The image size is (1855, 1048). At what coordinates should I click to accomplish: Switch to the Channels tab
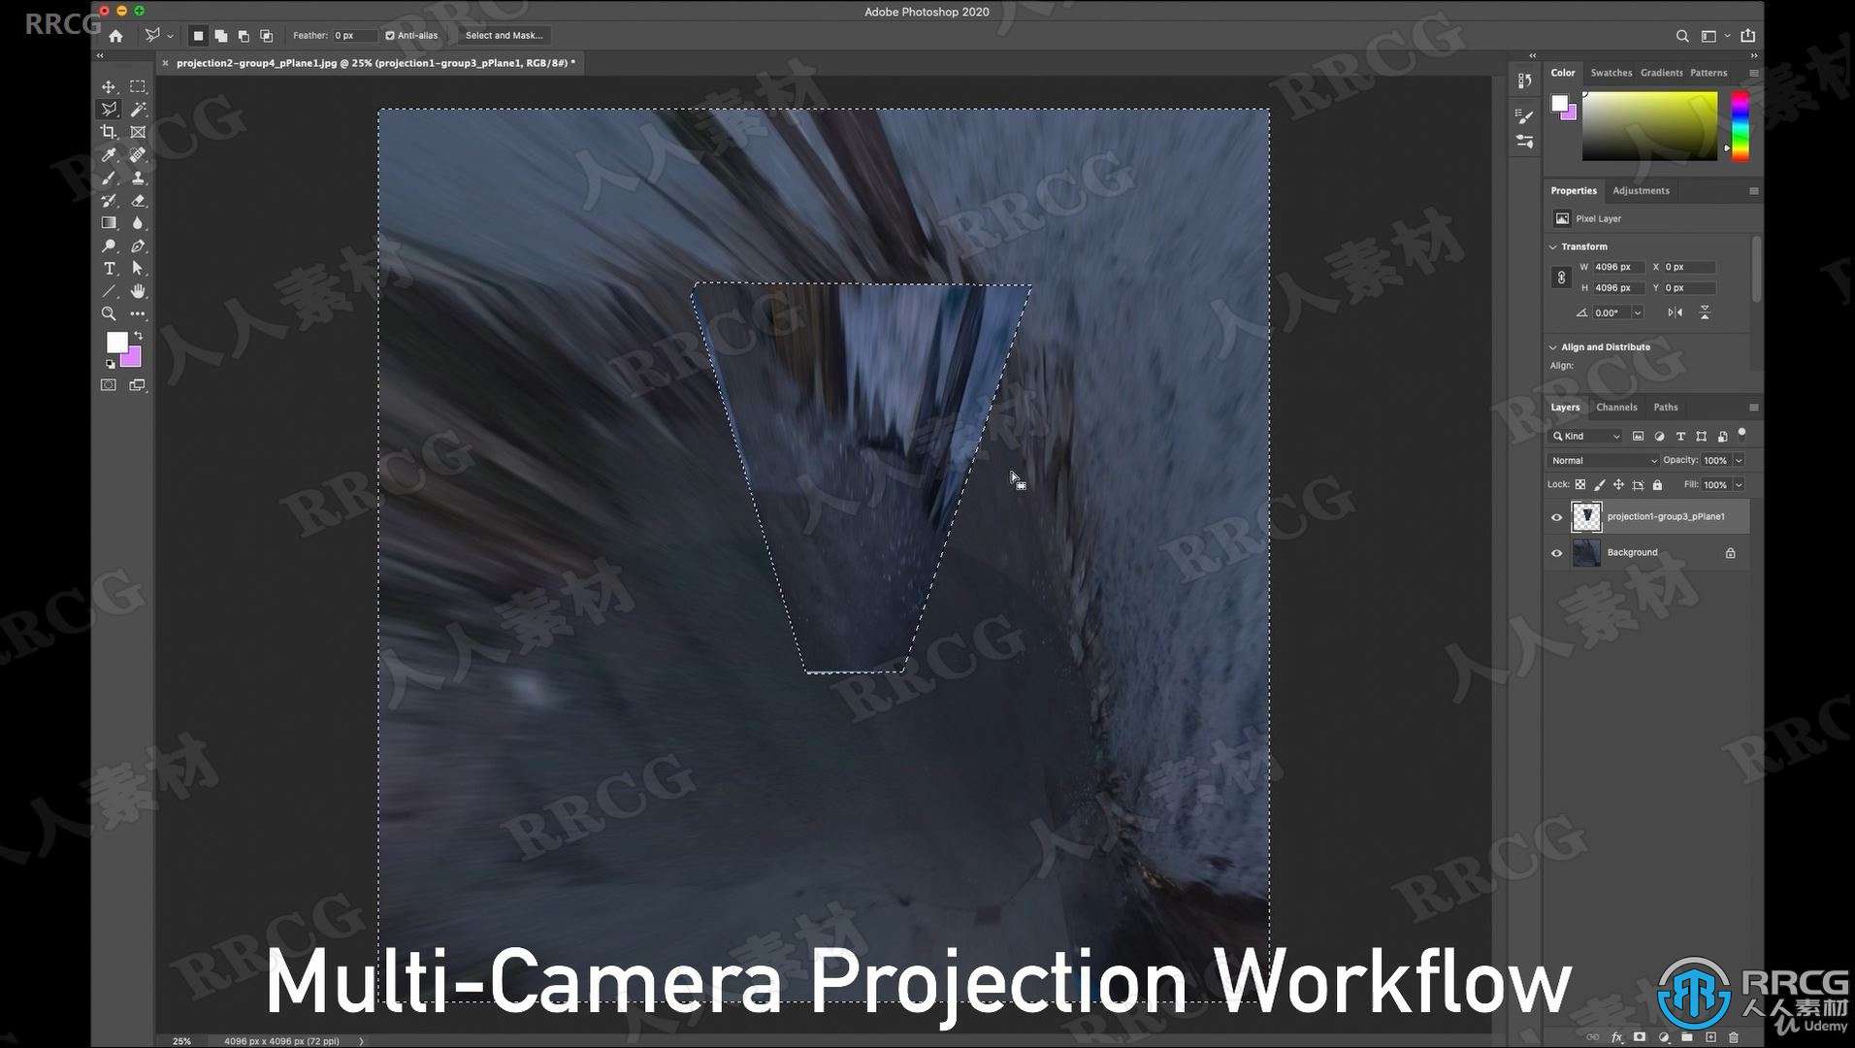1615,408
